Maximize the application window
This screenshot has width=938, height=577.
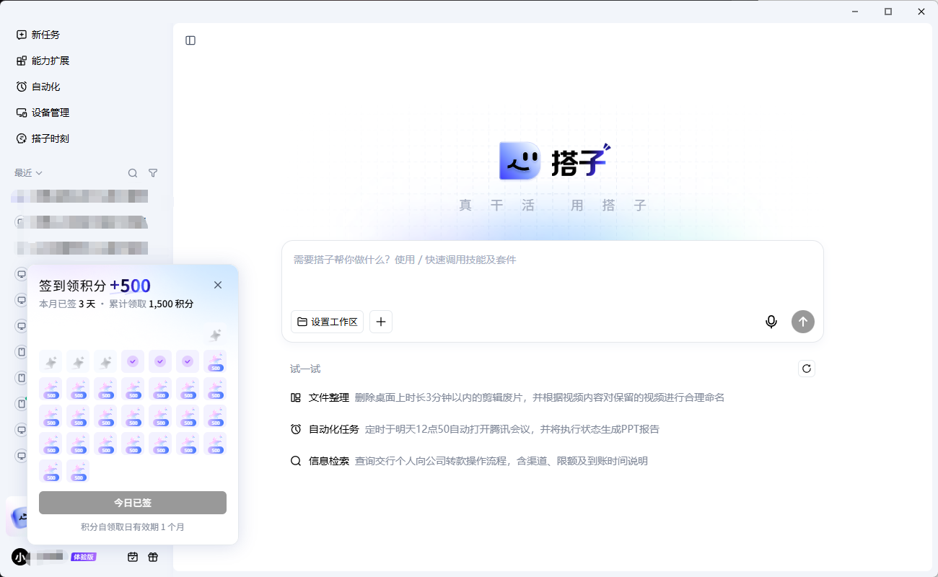point(888,12)
